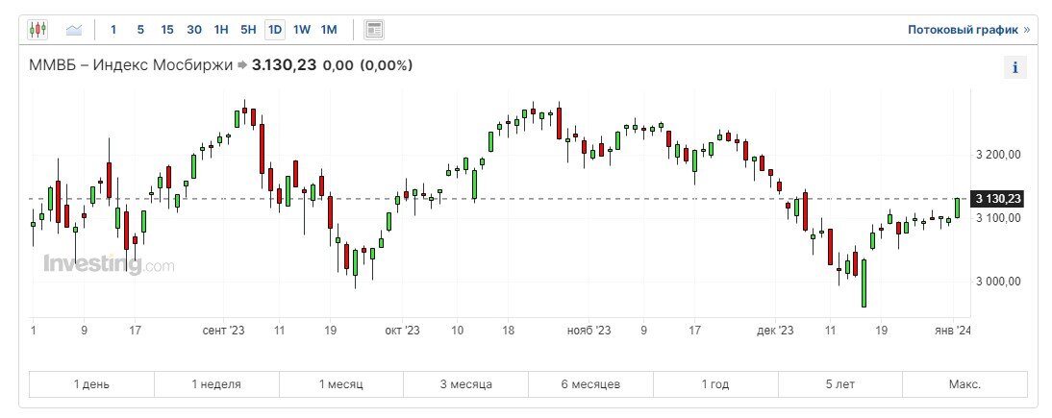The image size is (1052, 418).
Task: Click the 3 100,00 price axis label
Action: (x=998, y=218)
